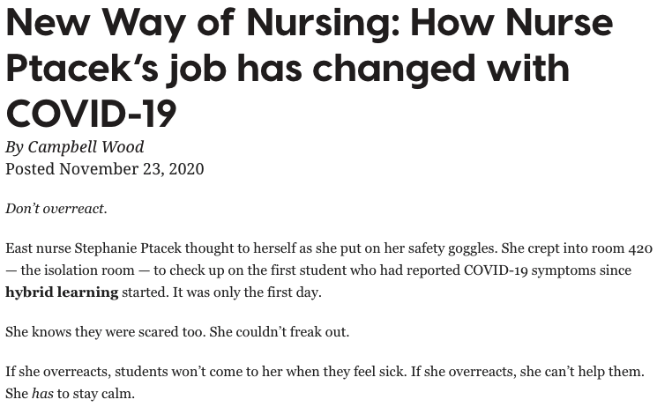Click "to stay calm." at the article's end
The image size is (657, 407).
point(96,394)
